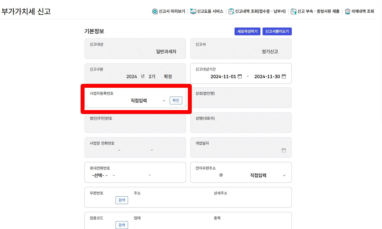Open the 개업일자 calendar picker

pyautogui.click(x=284, y=150)
